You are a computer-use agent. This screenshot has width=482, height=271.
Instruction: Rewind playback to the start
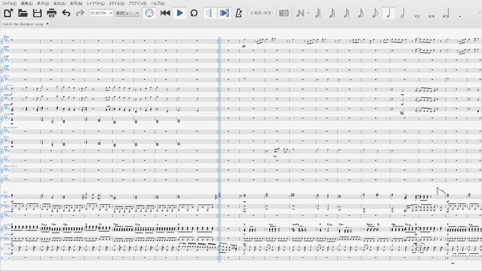point(165,13)
